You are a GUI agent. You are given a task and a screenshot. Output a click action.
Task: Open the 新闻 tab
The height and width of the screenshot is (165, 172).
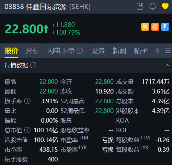[x=120, y=51]
